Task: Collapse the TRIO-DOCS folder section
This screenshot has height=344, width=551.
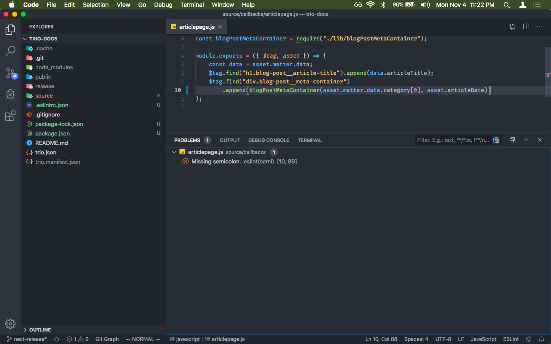Action: 93,39
